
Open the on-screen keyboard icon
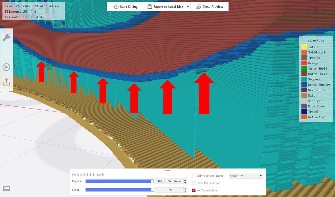pos(6,189)
